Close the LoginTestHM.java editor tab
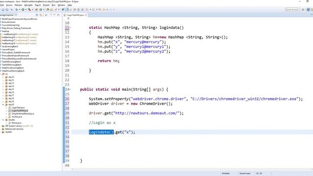 point(86,15)
